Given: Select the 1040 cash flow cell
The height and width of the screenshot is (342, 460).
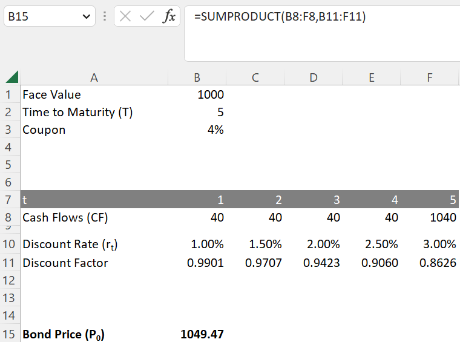Looking at the screenshot, I should (x=430, y=217).
